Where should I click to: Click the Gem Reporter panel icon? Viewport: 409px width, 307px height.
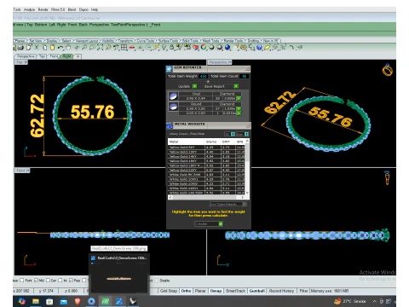tap(169, 68)
